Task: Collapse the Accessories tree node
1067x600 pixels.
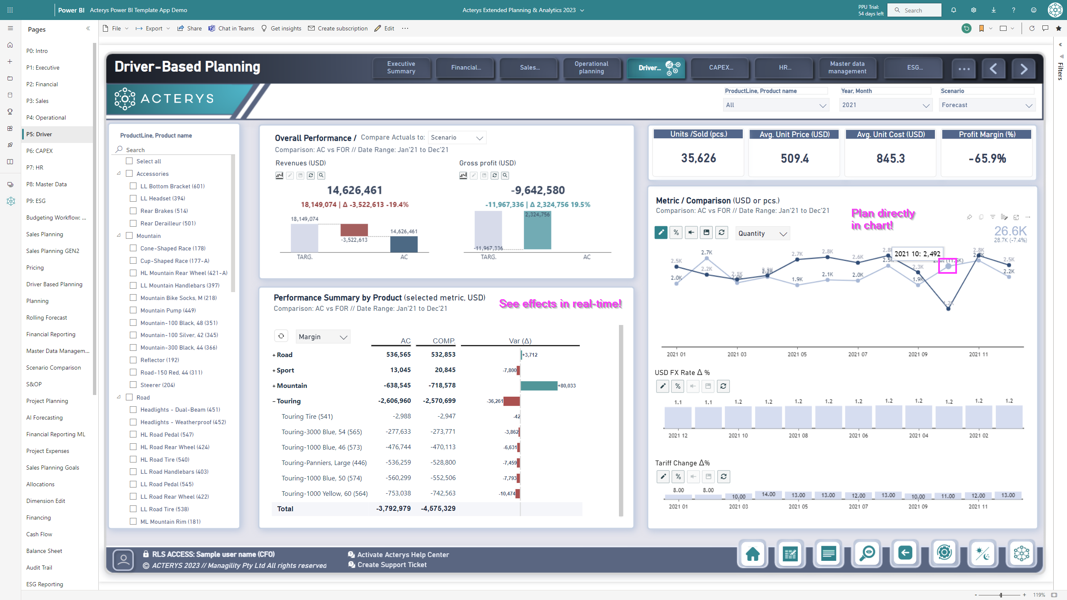Action: [119, 174]
